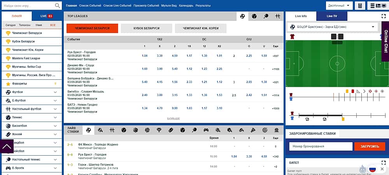Select tennis ball icon in Top Leagues
Viewport: 389px width, 175px height.
254,16
